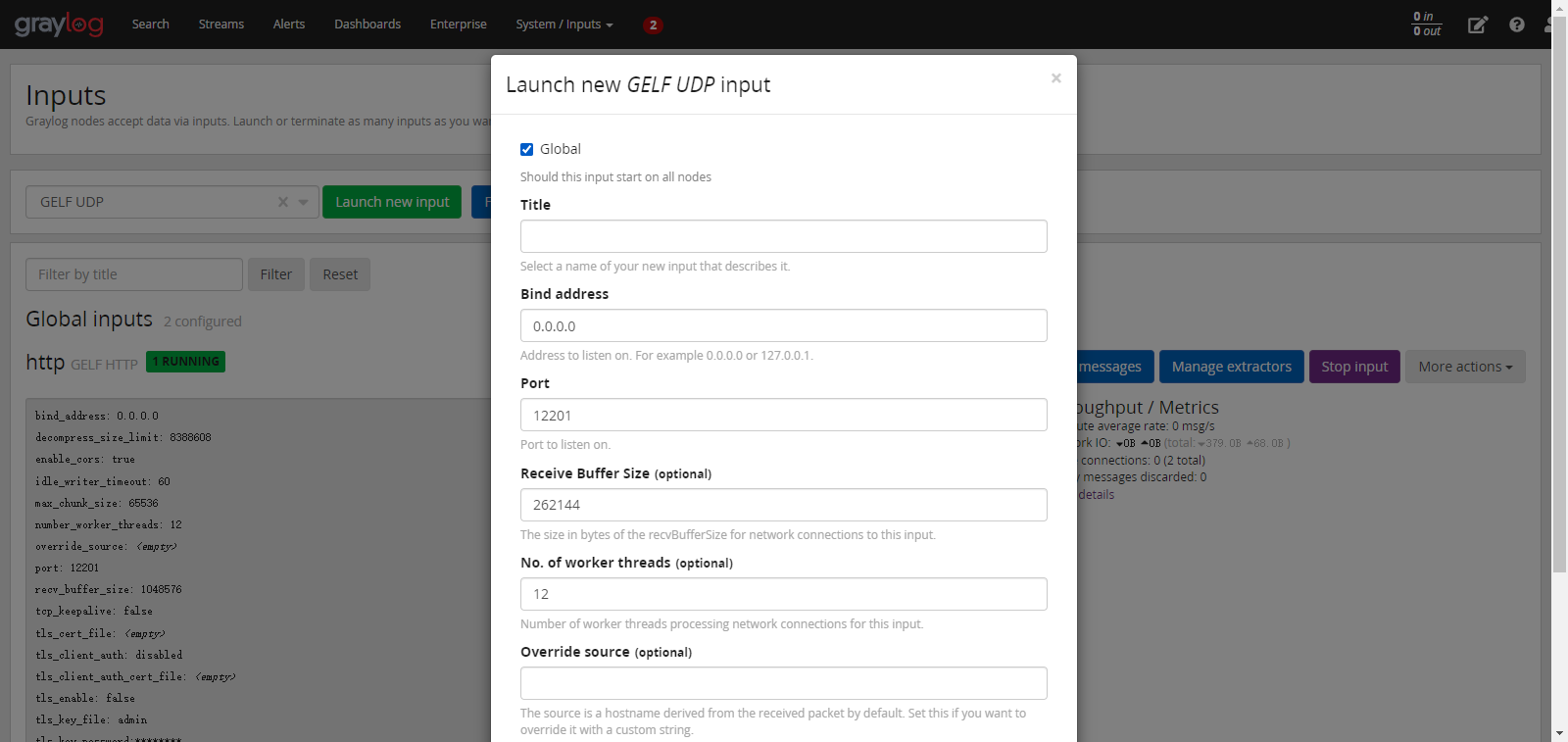Screen dimensions: 1568x742
Task: Click the in/out throughput indicator
Action: (x=1427, y=25)
